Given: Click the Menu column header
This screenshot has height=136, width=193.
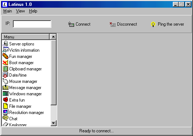Looking at the screenshot, I should 26,37.
